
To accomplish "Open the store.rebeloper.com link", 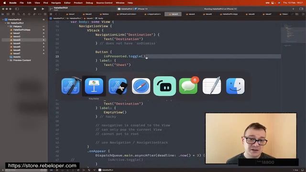I will (x=42, y=166).
